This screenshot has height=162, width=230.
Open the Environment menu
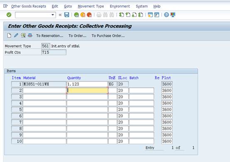[120, 6]
